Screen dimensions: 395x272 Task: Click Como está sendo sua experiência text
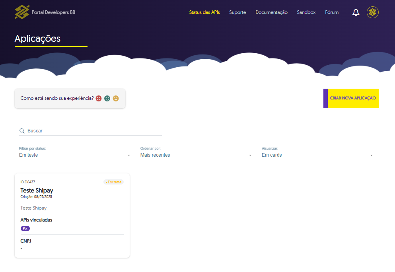(x=57, y=98)
